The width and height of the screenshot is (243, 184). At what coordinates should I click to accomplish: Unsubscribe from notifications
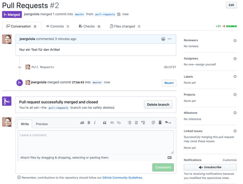(x=210, y=167)
